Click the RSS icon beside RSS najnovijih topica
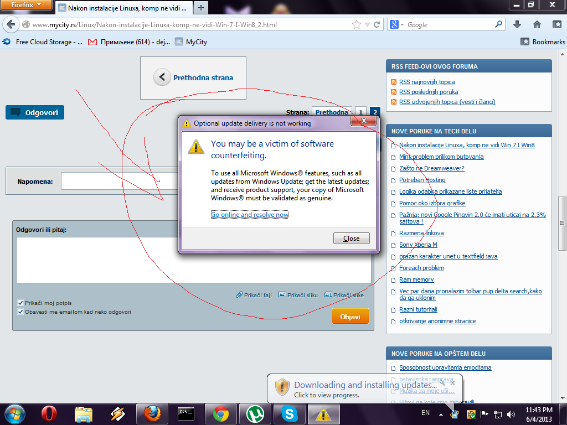Image resolution: width=567 pixels, height=425 pixels. coord(394,82)
